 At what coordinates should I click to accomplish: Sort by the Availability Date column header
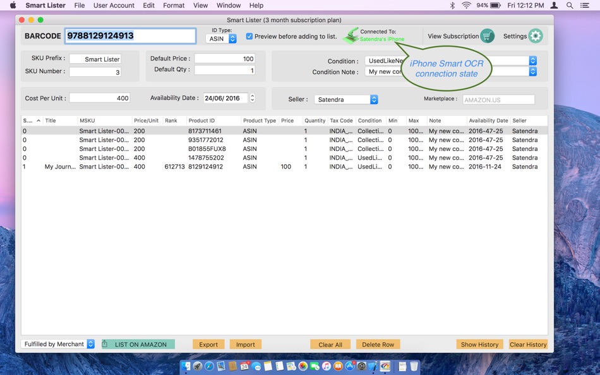[x=488, y=121]
